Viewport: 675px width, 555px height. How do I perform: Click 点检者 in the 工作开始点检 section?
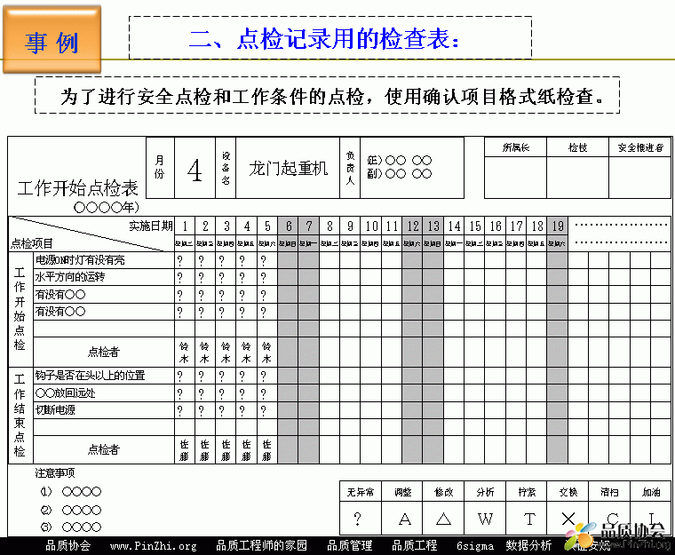(103, 352)
